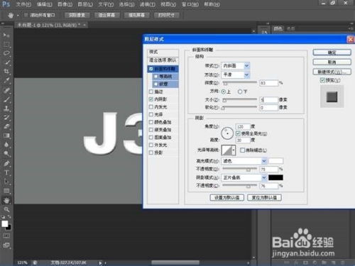
Task: Open the 高光模式 滤色 dropdown
Action: (x=244, y=161)
